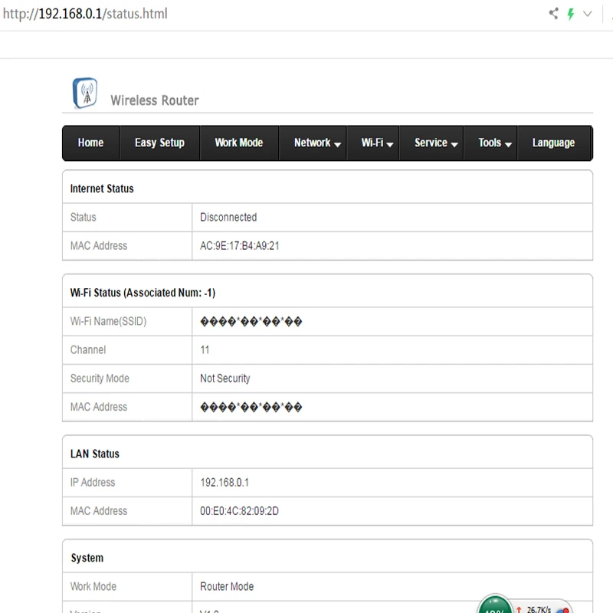613x613 pixels.
Task: Select the LAN IP address 192.168.0.1
Action: (225, 483)
